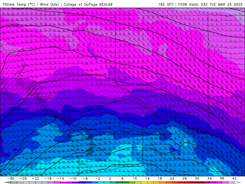This screenshot has width=245, height=184.
Task: Click the -10 color scale label
Action: [73, 178]
